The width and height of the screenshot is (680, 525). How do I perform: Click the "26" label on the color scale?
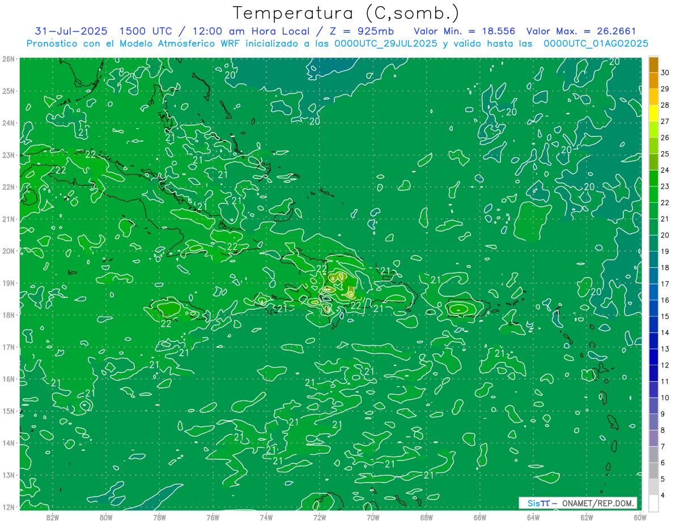(x=665, y=138)
